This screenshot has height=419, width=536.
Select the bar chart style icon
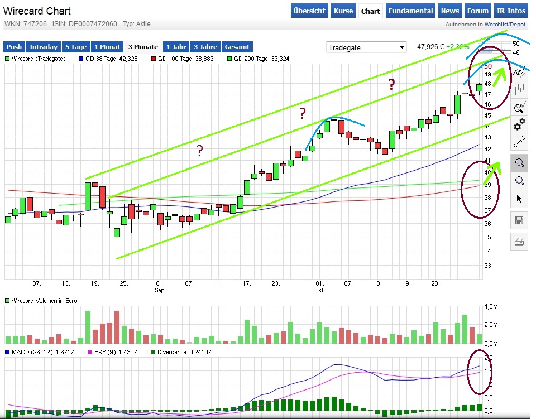pos(519,89)
